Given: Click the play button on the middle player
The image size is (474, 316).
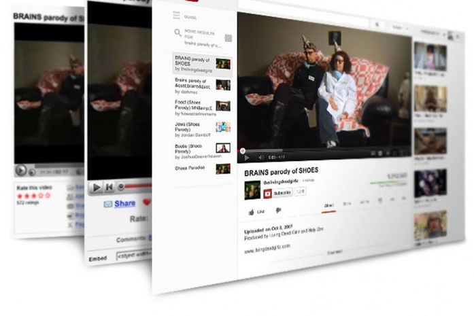Looking at the screenshot, I should click(97, 187).
